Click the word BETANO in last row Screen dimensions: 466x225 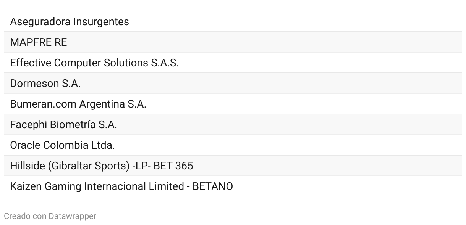(x=213, y=186)
